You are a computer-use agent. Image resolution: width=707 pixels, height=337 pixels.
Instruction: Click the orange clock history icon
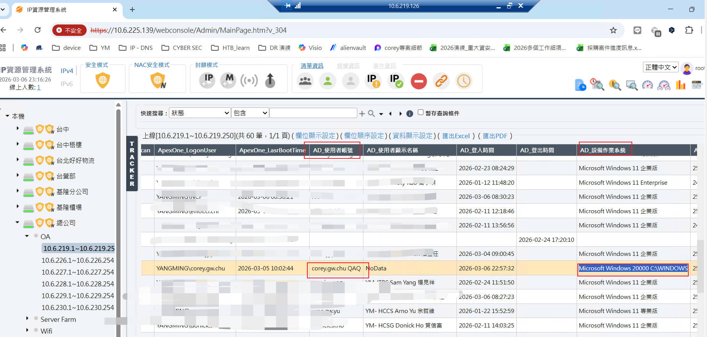coord(464,81)
